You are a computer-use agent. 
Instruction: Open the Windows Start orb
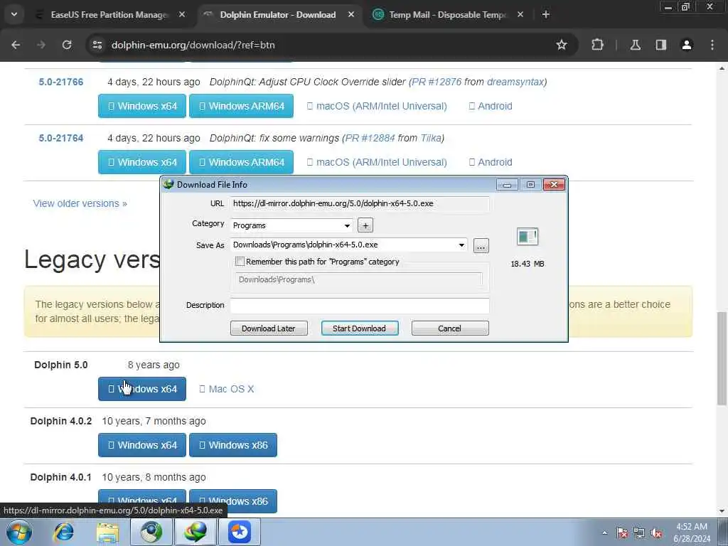[x=19, y=532]
